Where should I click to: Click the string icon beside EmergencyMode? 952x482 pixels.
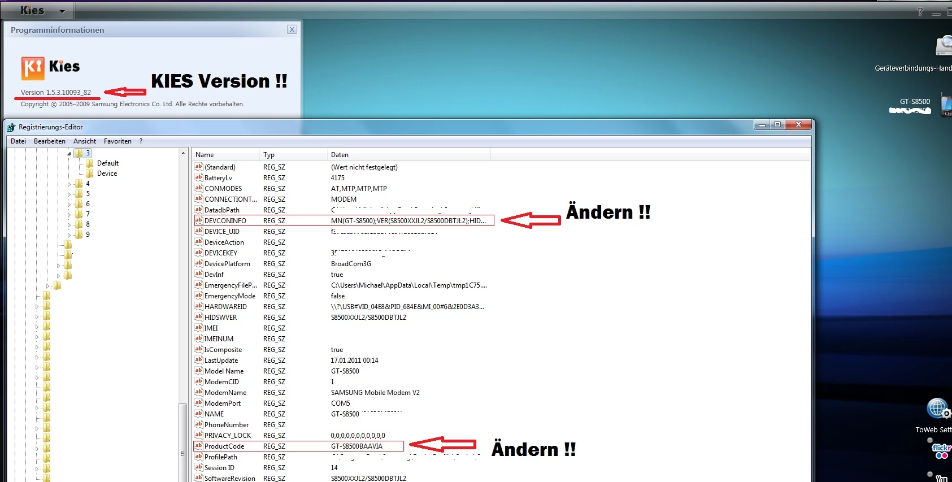click(199, 296)
